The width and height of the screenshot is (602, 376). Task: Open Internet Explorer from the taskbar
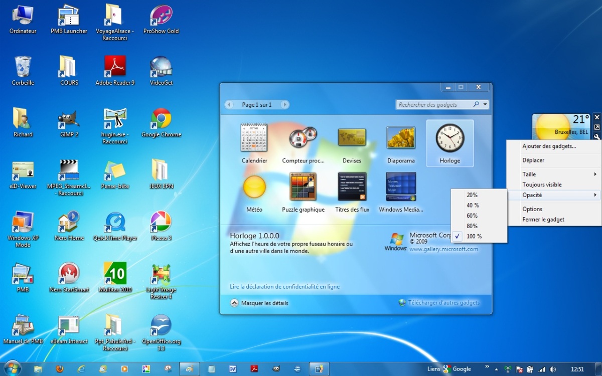coord(81,368)
